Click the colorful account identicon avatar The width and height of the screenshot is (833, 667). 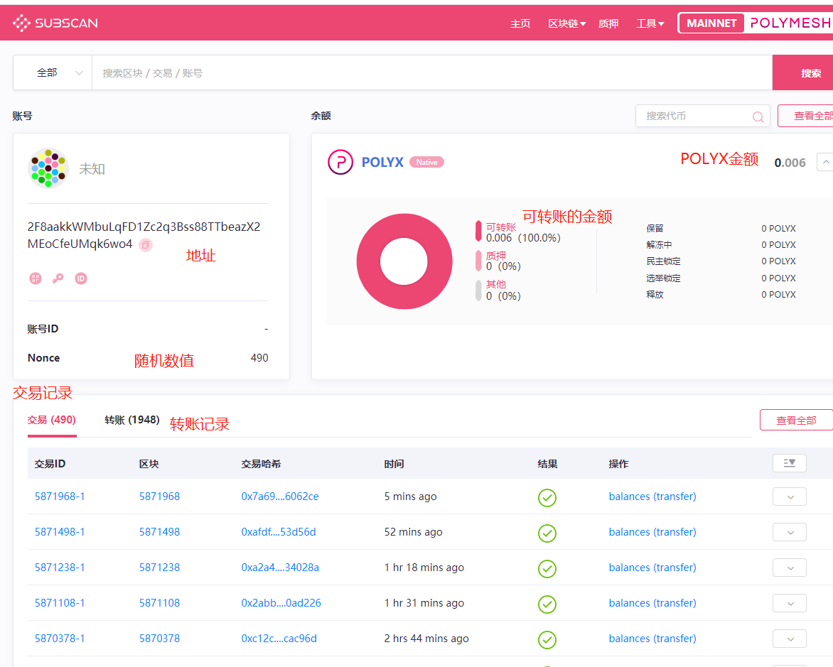pos(48,168)
